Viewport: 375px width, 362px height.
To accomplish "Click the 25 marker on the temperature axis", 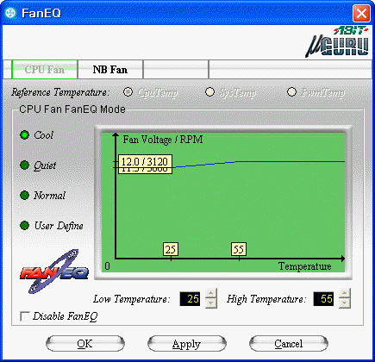I will coord(171,249).
